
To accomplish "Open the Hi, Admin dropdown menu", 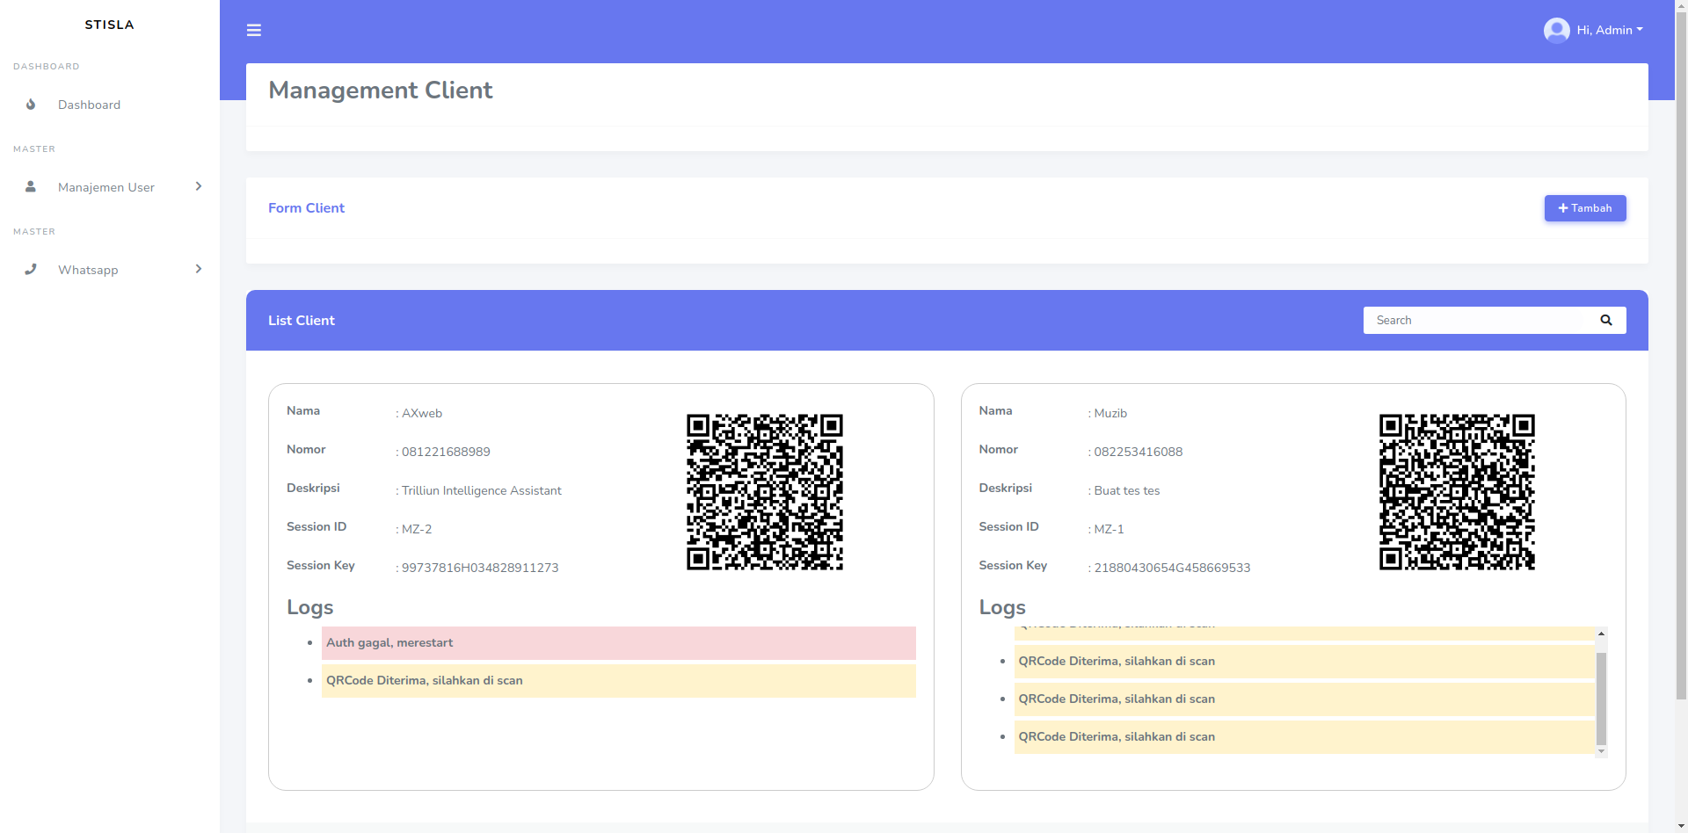I will point(1609,31).
